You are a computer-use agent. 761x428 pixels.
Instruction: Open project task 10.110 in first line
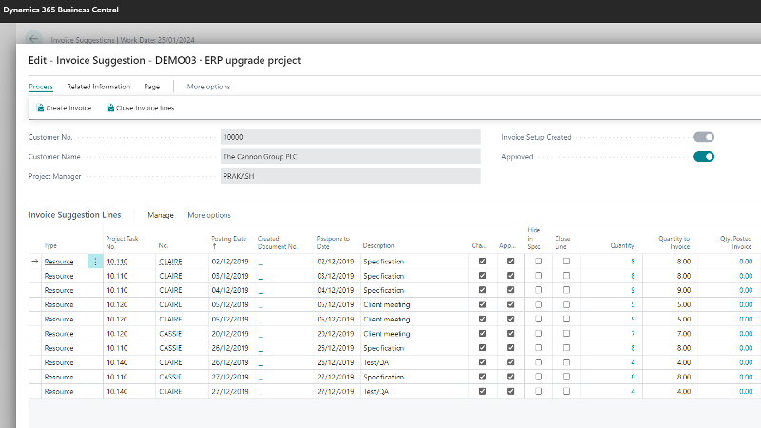117,262
